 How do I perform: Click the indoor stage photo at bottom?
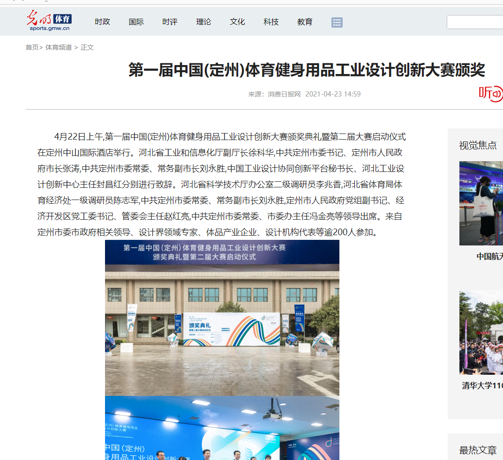[222, 428]
